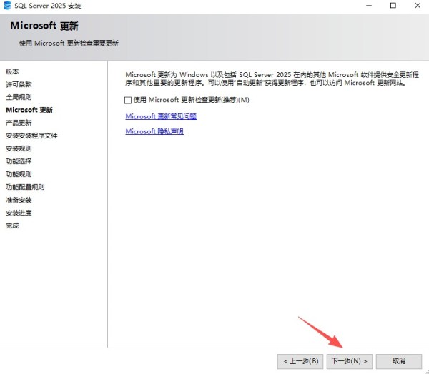Cancel setup with 取消 button
429x374 pixels.
pyautogui.click(x=399, y=361)
